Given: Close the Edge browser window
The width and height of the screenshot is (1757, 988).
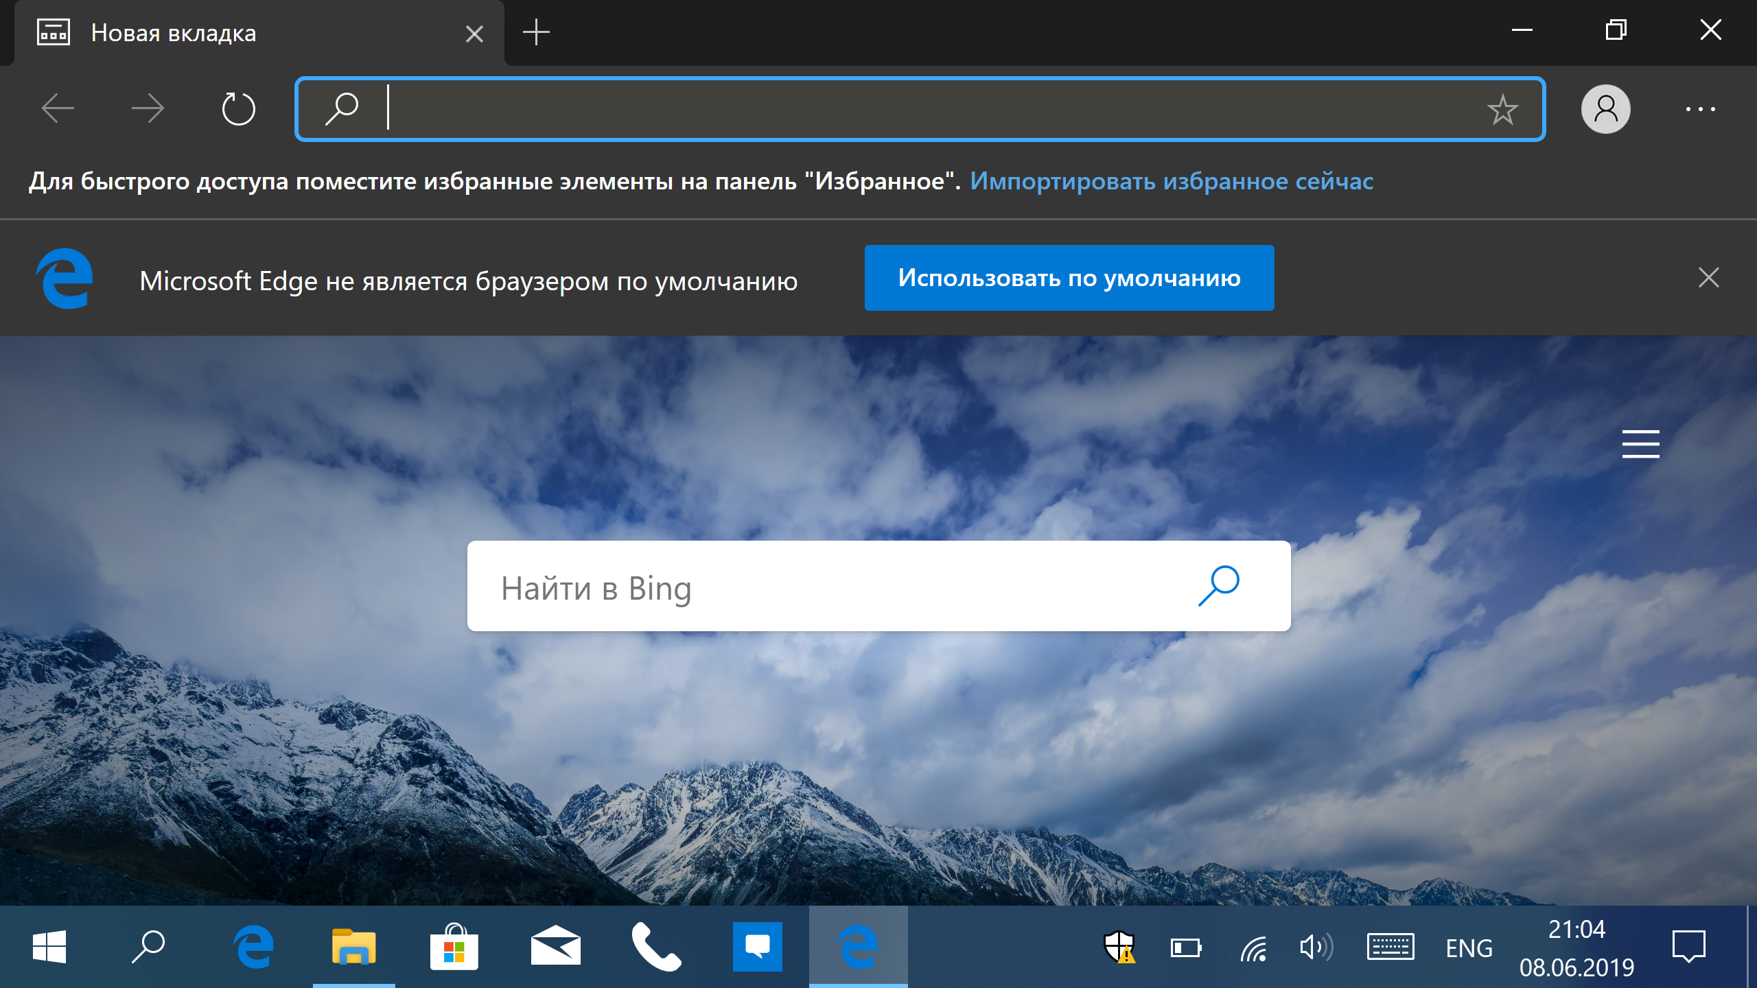Looking at the screenshot, I should click(1711, 30).
